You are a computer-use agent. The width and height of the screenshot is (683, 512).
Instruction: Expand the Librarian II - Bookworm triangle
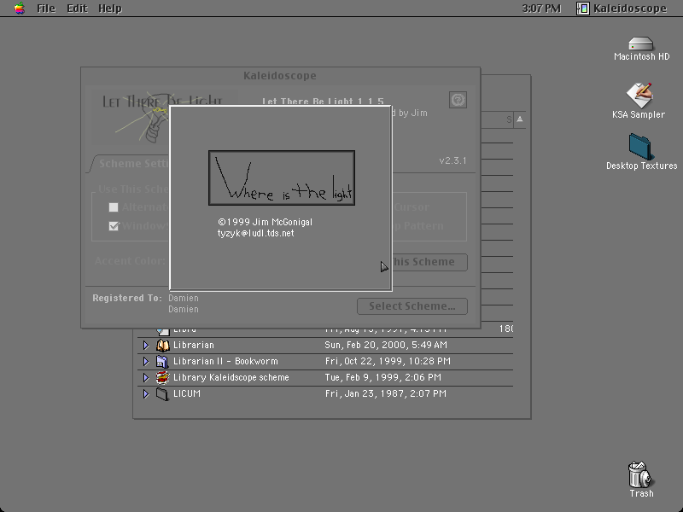click(146, 361)
